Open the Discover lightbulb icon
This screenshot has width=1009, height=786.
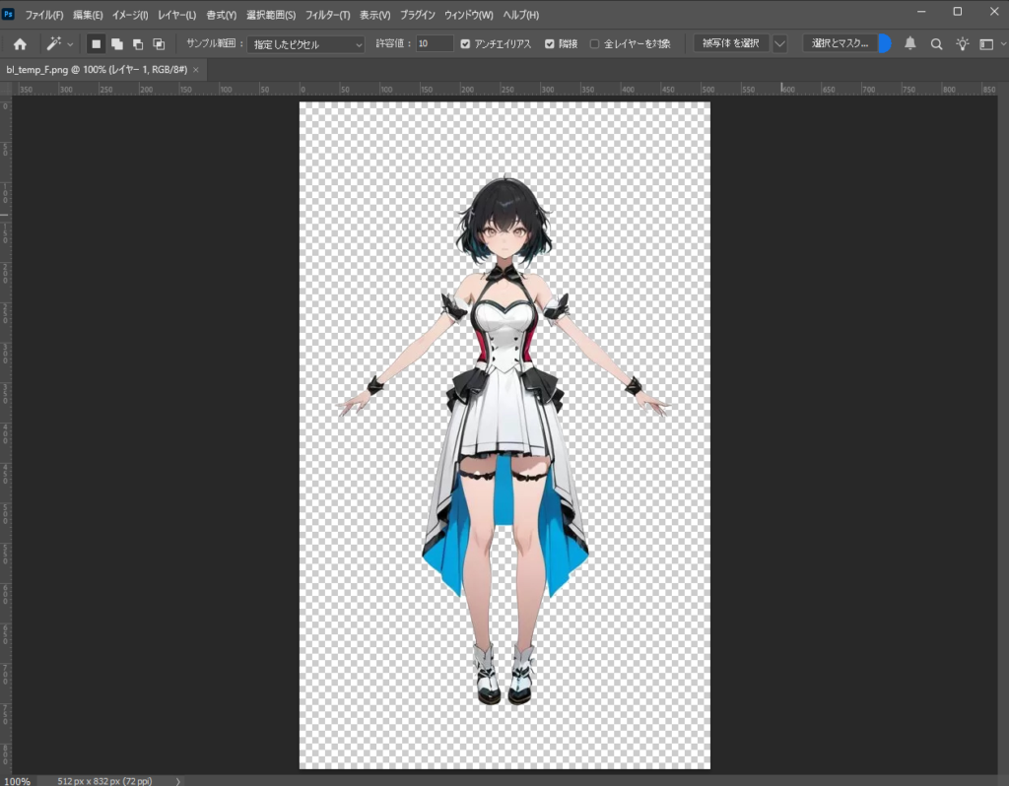[x=962, y=44]
